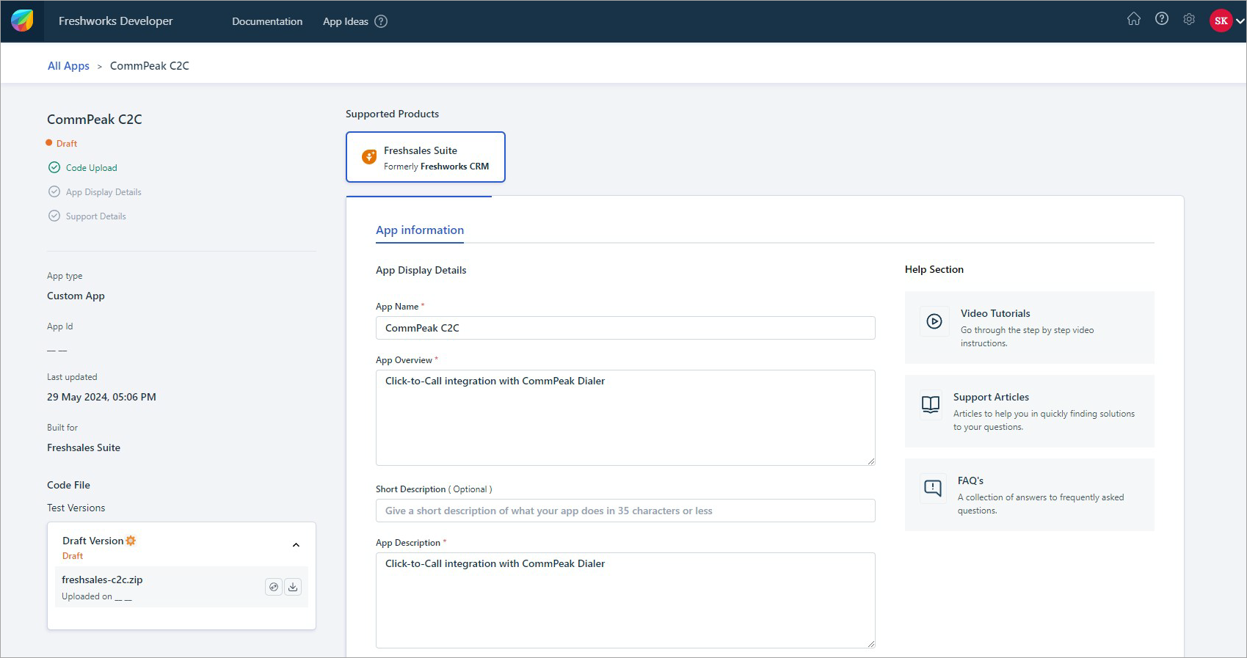Navigate to All Apps breadcrumb
The image size is (1247, 658).
68,65
